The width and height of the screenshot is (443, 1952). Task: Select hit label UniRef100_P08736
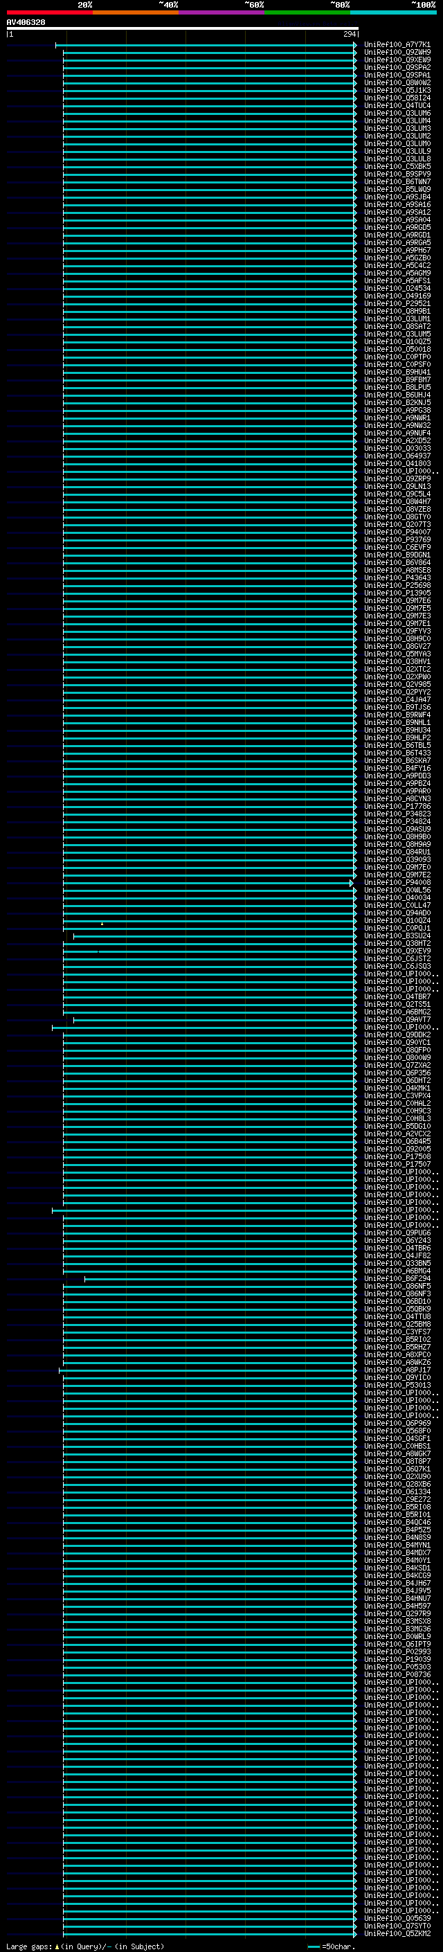(x=397, y=1674)
